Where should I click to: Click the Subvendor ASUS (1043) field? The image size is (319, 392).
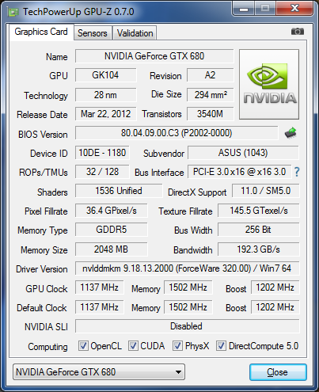click(243, 153)
